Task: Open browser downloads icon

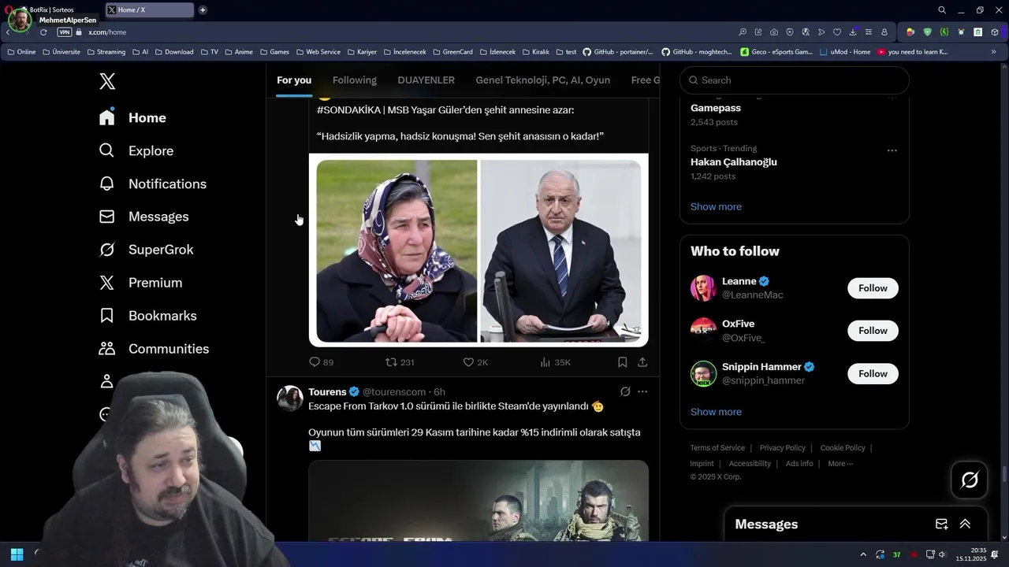Action: (853, 32)
